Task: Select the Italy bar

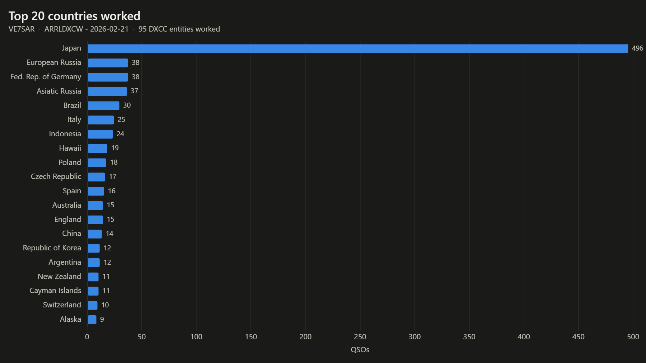Action: pos(101,120)
